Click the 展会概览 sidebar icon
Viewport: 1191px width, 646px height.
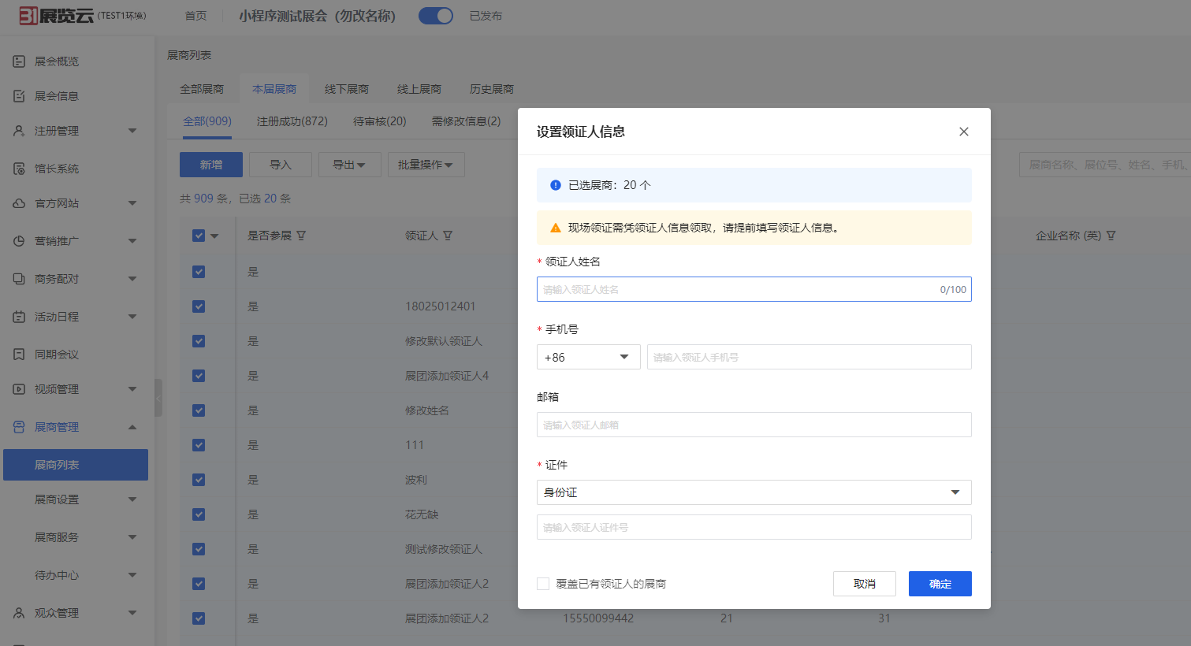tap(19, 61)
